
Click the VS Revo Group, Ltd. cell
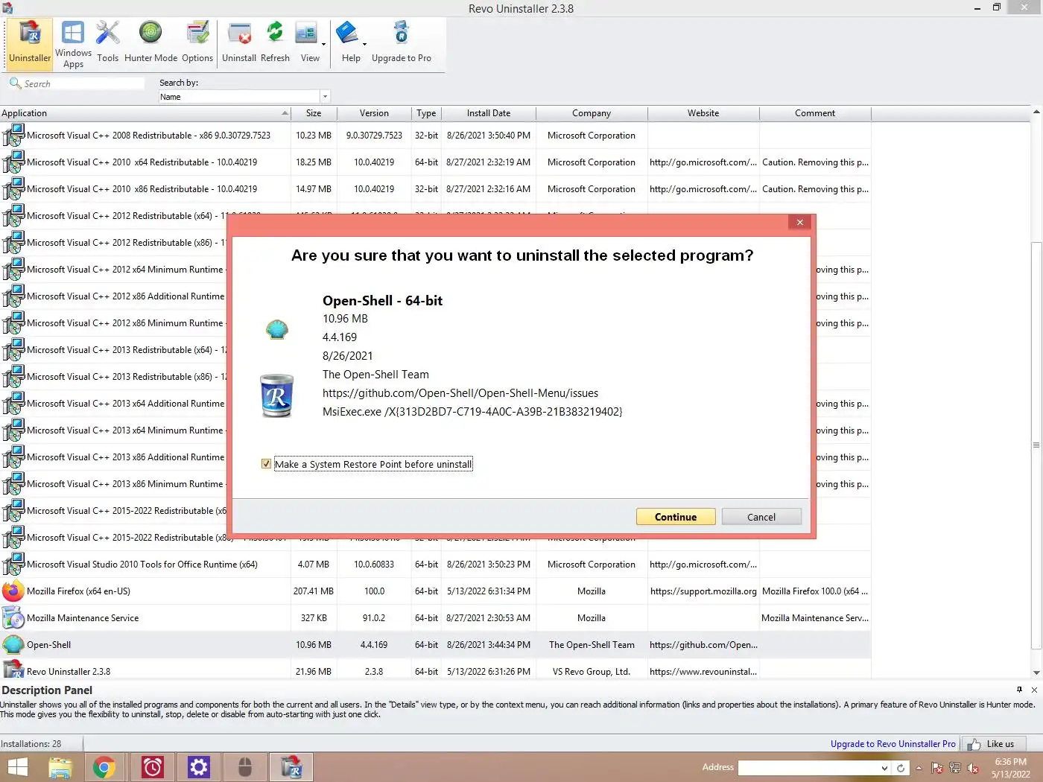(592, 672)
